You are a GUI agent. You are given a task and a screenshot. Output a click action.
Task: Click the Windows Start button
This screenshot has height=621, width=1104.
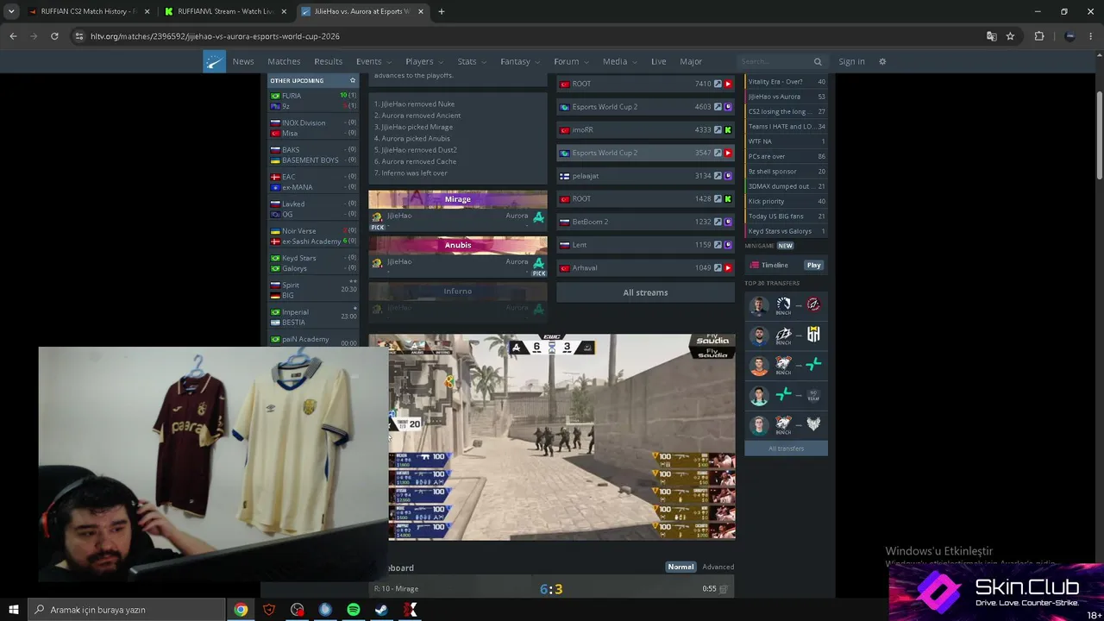14,610
